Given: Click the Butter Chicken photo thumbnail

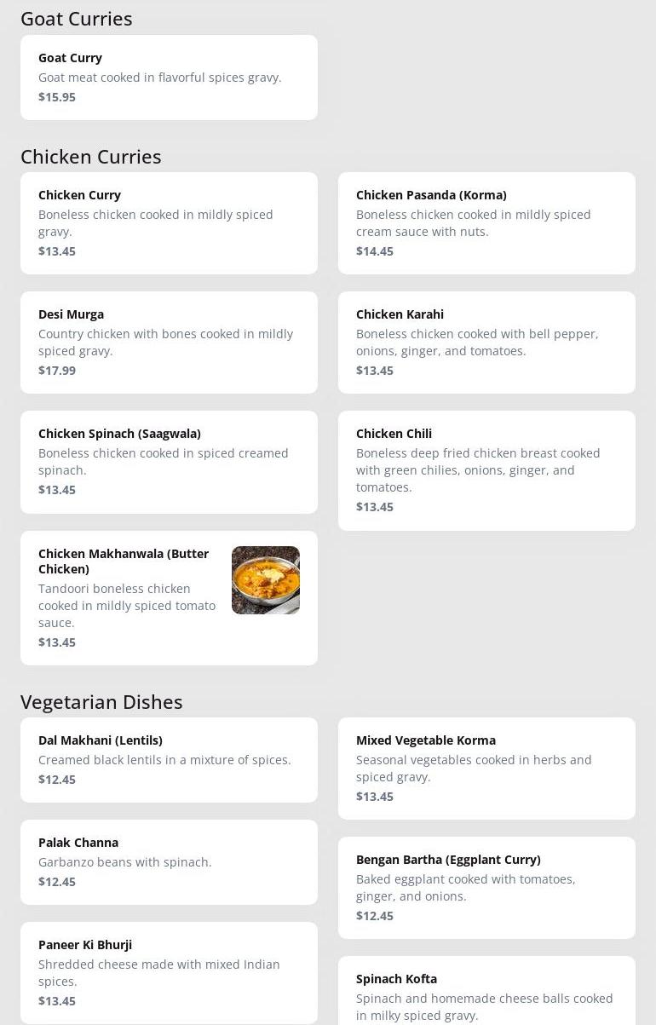Looking at the screenshot, I should (266, 580).
